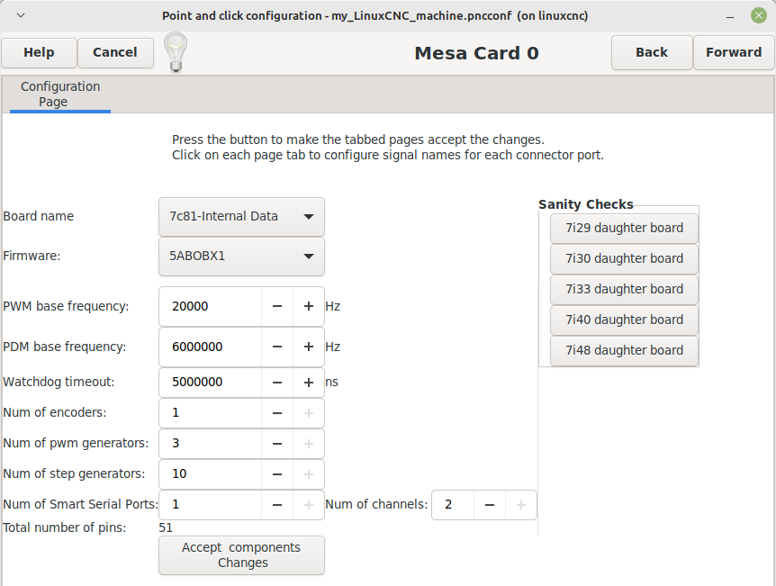Minimize the pncconf window
Viewport: 776px width, 586px height.
click(x=730, y=16)
